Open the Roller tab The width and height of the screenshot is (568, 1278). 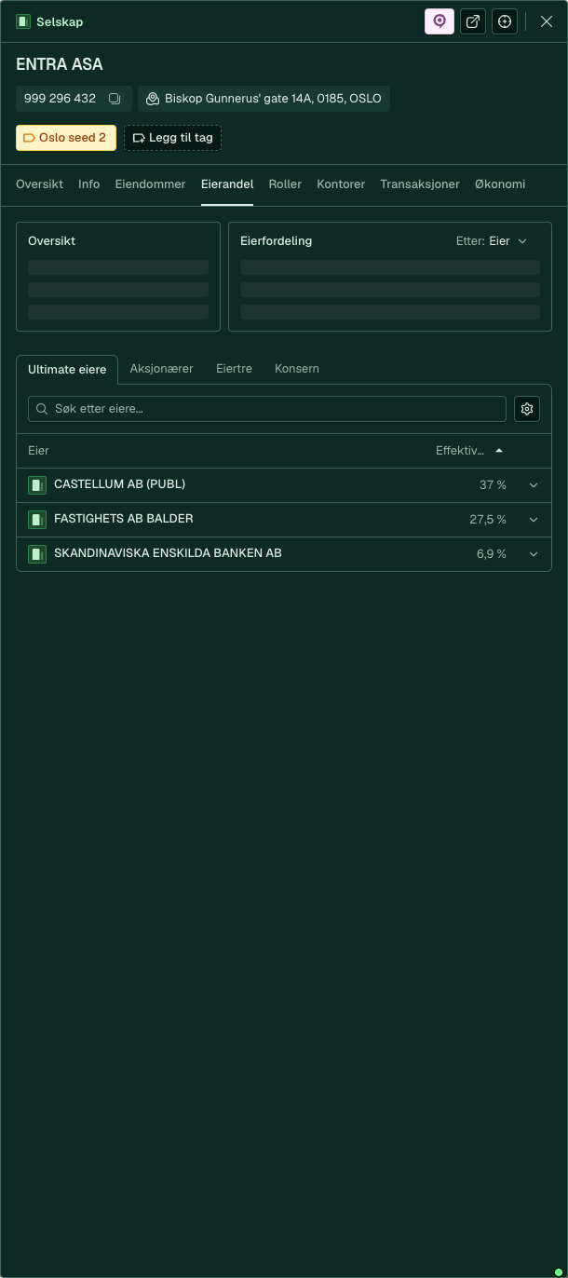tap(285, 184)
